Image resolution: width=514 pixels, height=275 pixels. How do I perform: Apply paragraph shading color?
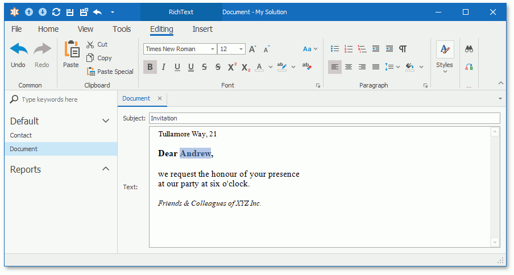point(410,67)
